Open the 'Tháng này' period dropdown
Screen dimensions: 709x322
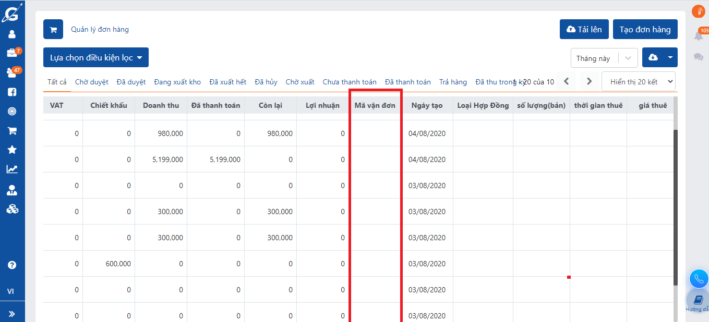click(x=604, y=58)
